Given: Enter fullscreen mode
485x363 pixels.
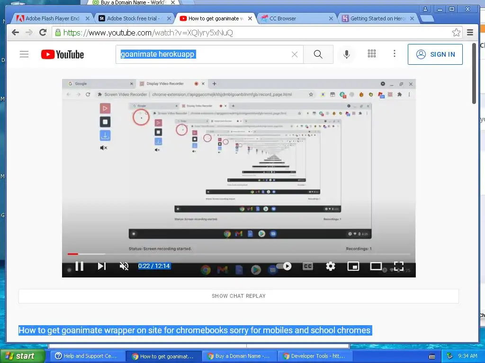Looking at the screenshot, I should [399, 266].
